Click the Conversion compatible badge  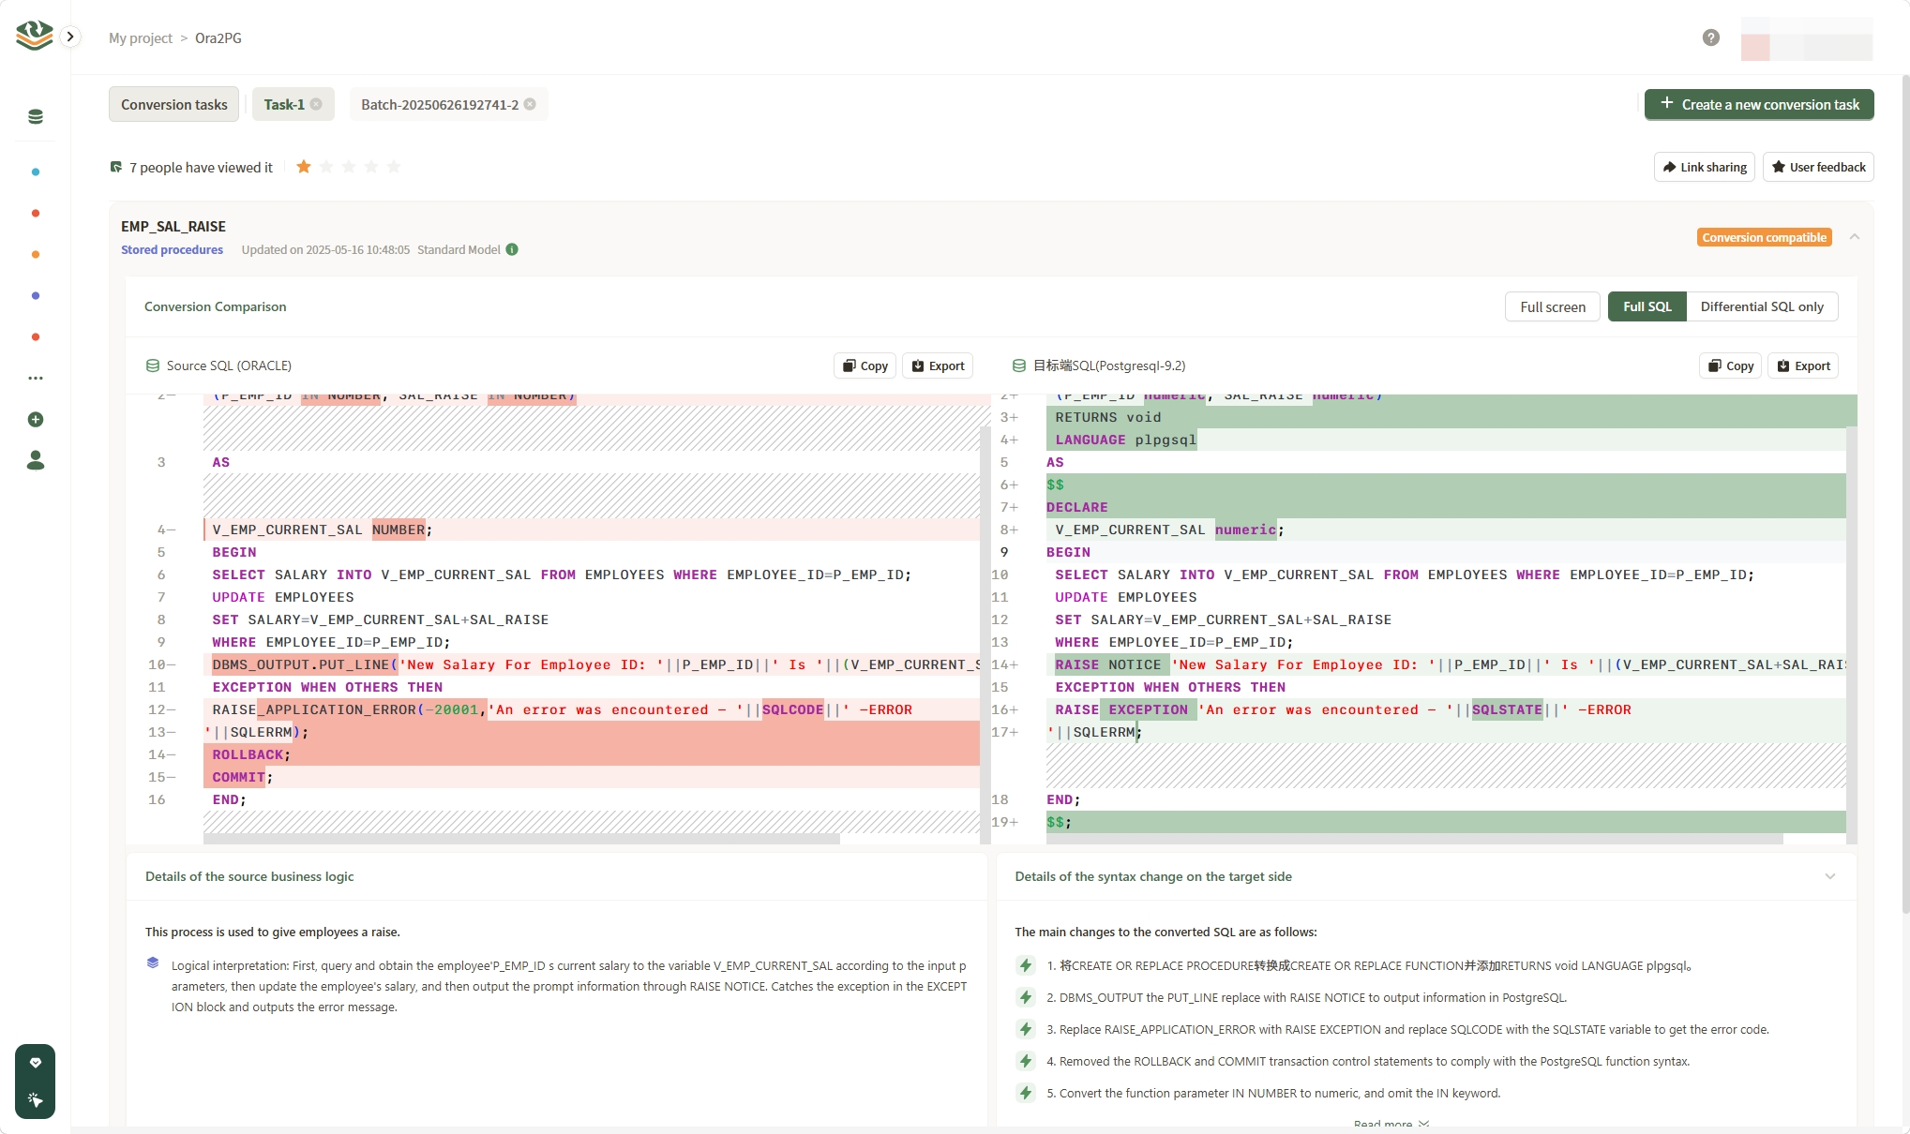(x=1765, y=237)
